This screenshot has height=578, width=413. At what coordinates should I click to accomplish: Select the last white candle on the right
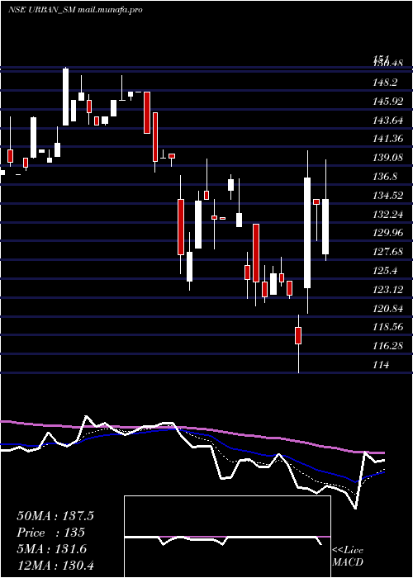click(325, 227)
